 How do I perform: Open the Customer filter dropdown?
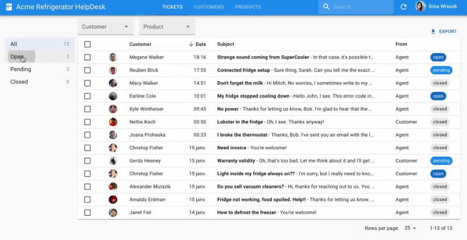click(106, 27)
